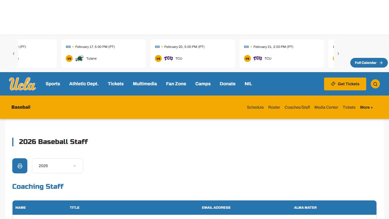Open the Athletic Dept. menu
Viewport: 389px width, 219px height.
click(x=84, y=84)
